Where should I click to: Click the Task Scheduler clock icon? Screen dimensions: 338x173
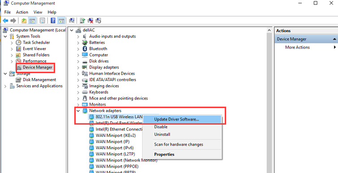19,43
